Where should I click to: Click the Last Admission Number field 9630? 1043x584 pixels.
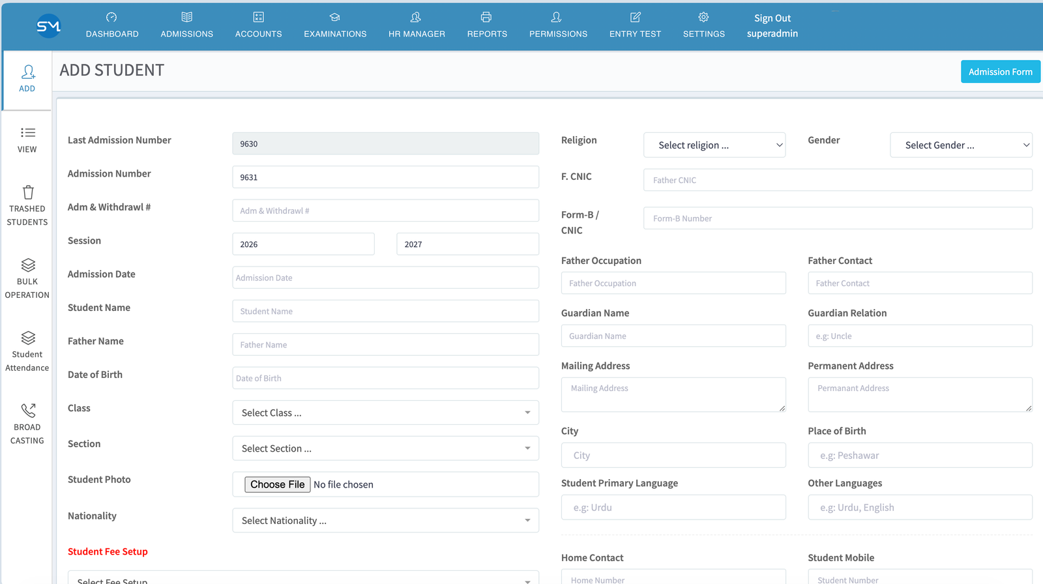386,143
